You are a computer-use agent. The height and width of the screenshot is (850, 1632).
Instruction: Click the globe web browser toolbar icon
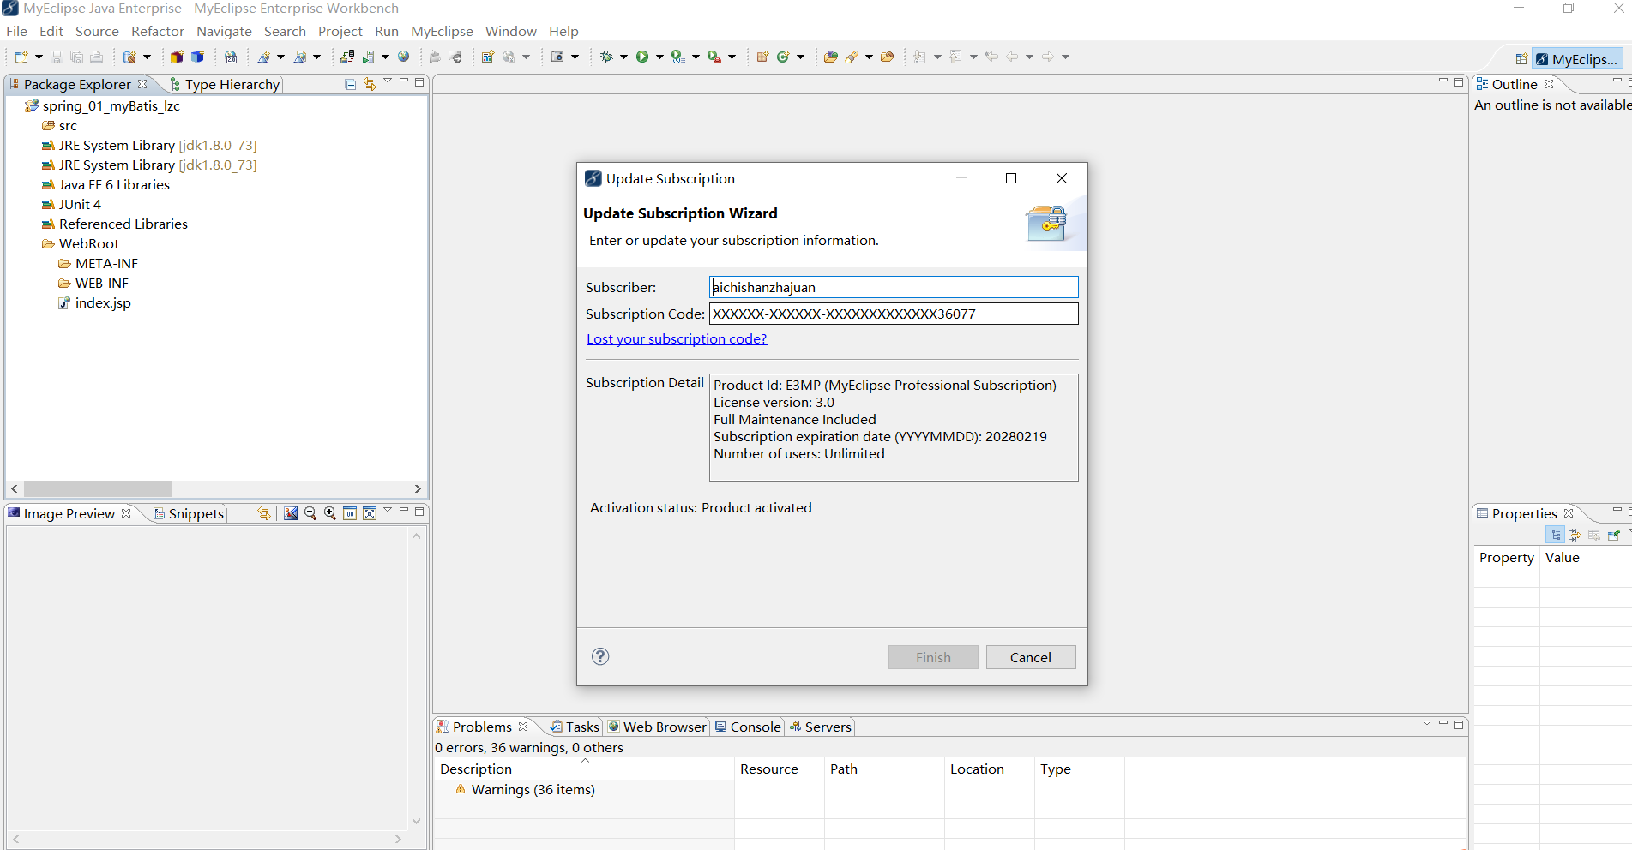point(404,57)
